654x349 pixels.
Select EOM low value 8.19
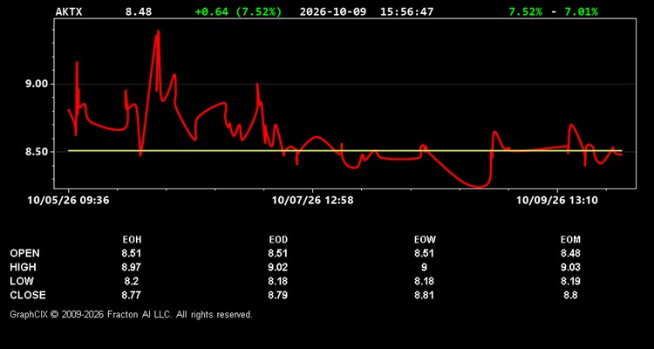coord(570,281)
